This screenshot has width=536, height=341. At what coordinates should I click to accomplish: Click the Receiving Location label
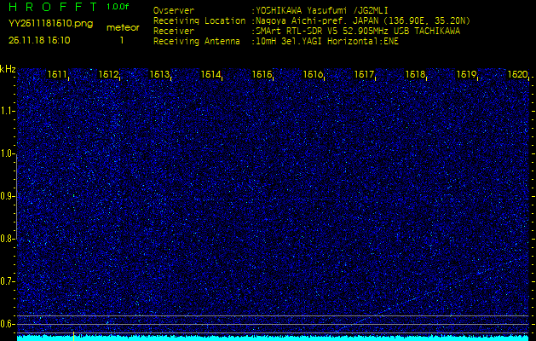(x=199, y=20)
